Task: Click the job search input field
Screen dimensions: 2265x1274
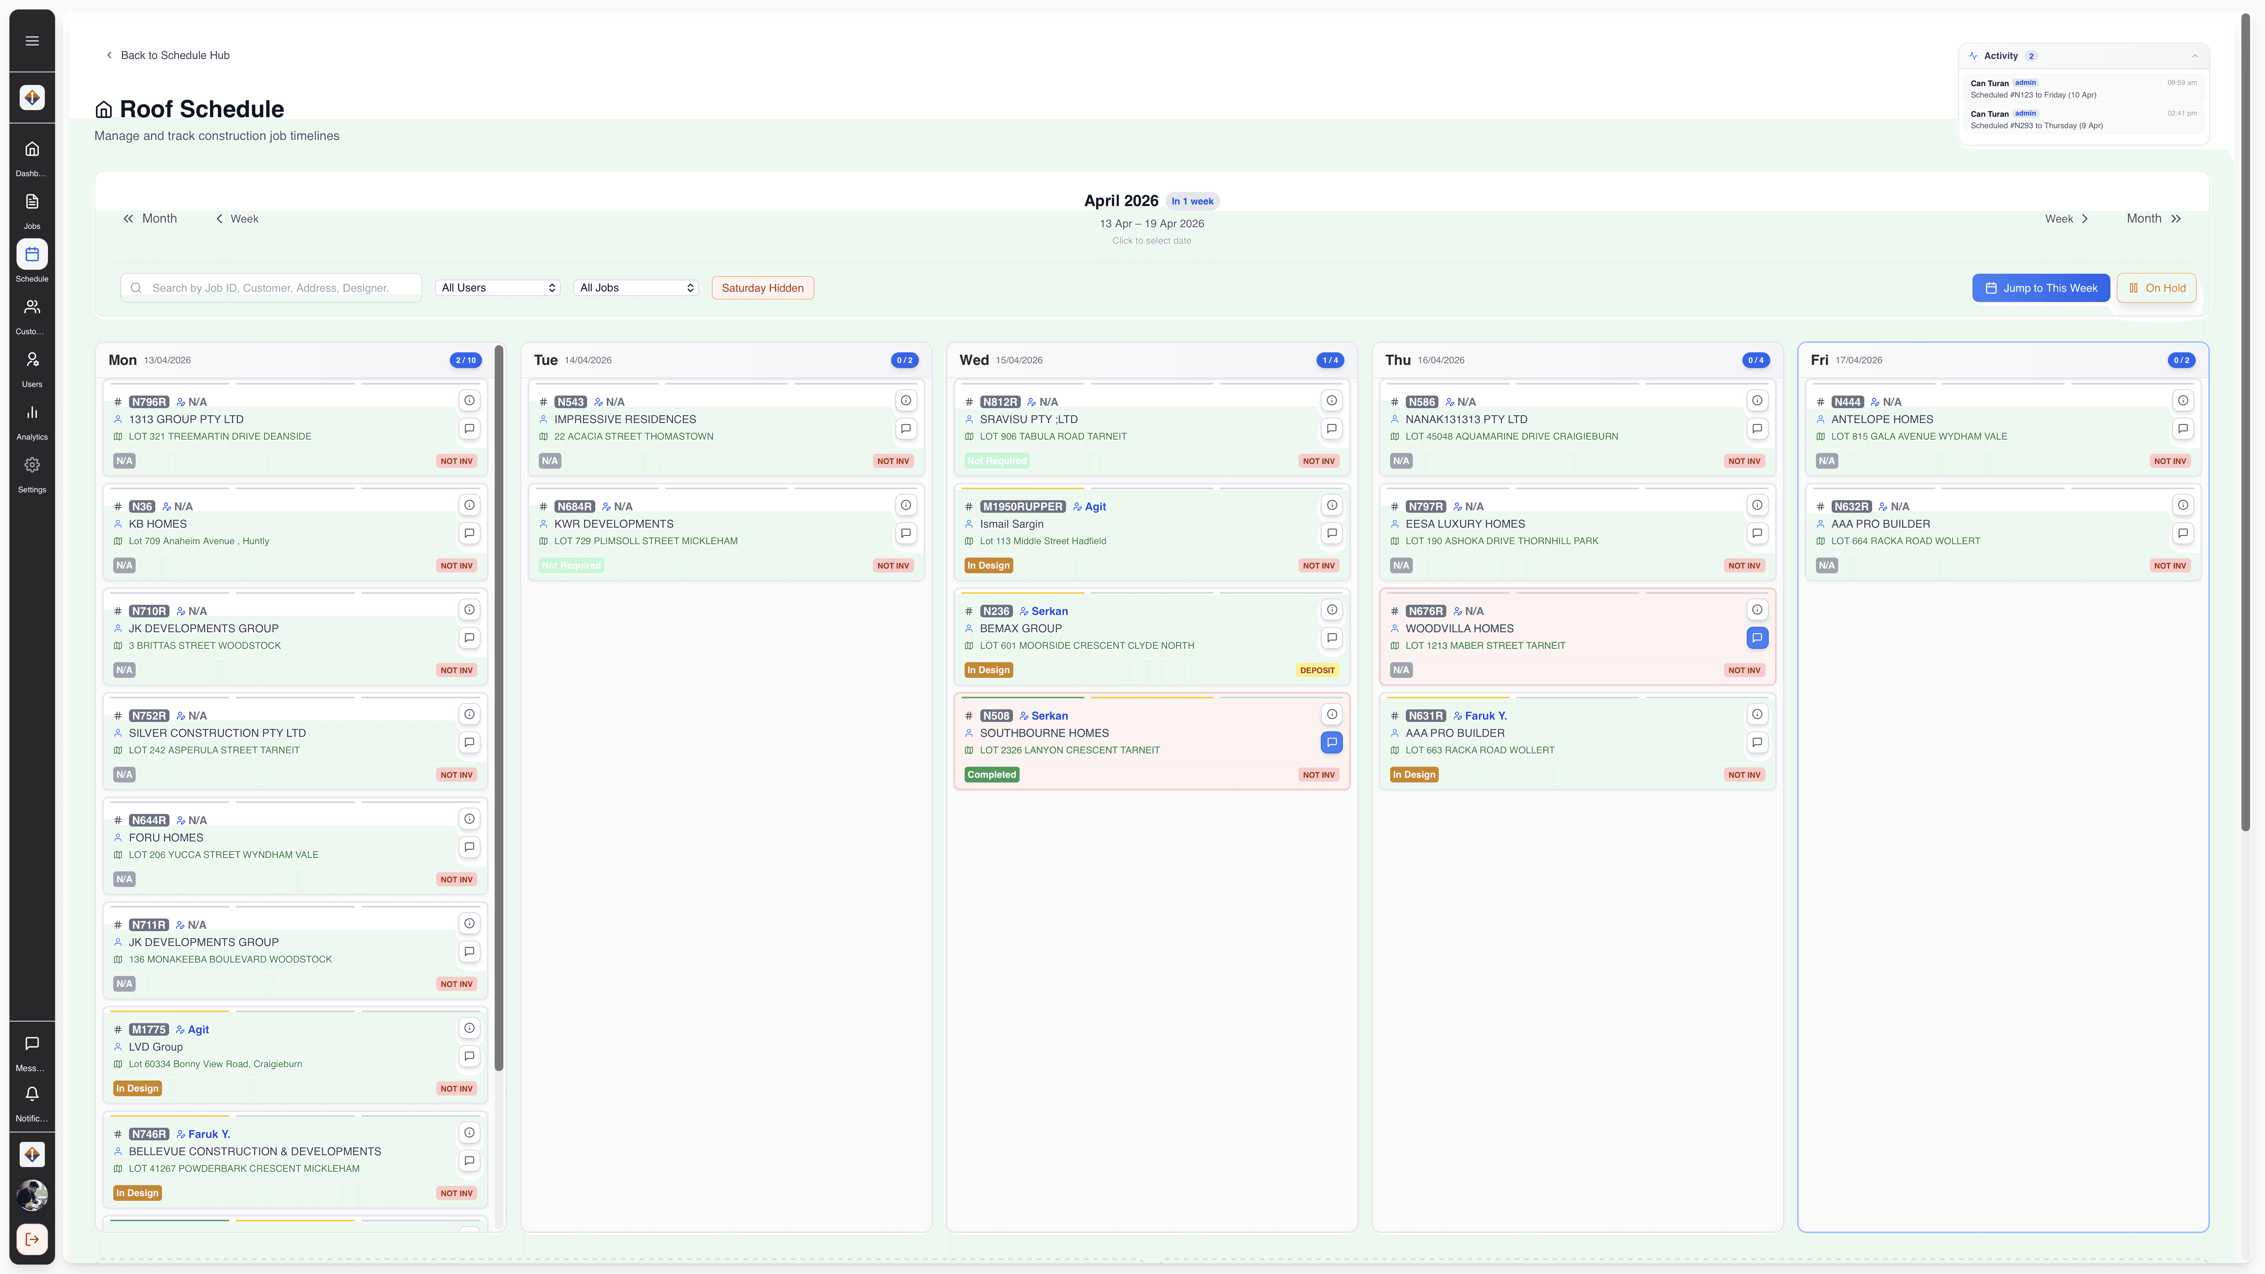Action: click(x=273, y=287)
